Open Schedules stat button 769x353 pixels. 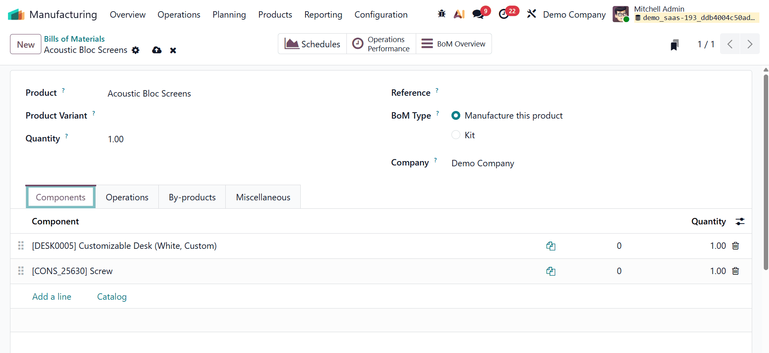312,44
